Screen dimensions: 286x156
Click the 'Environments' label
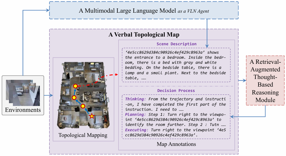tap(23, 110)
